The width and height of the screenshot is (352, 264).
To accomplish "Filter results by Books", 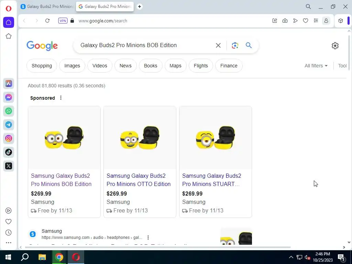I will [151, 66].
